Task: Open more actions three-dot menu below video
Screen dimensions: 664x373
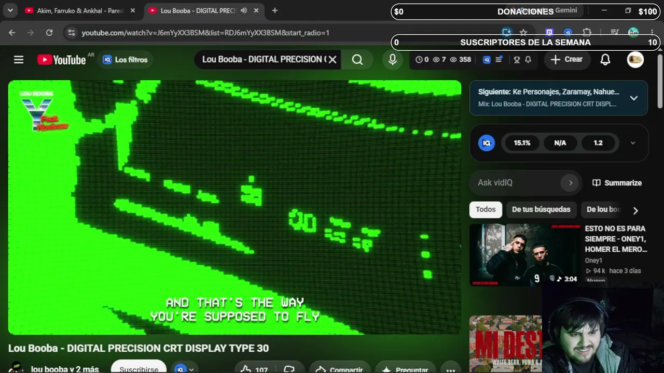Action: point(450,369)
